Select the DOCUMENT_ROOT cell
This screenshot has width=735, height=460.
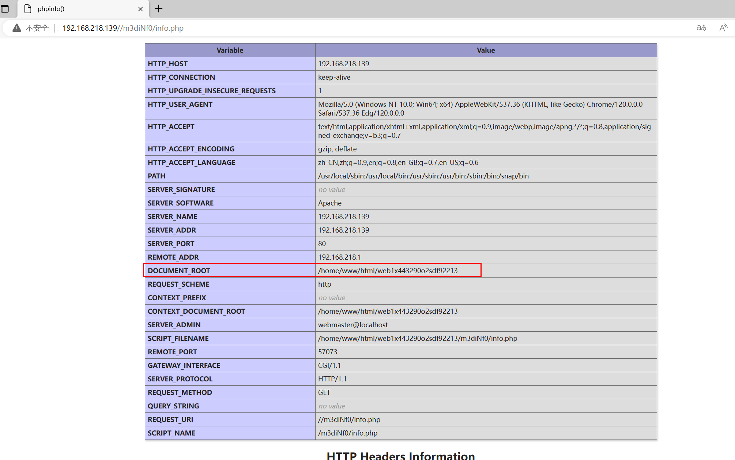230,271
